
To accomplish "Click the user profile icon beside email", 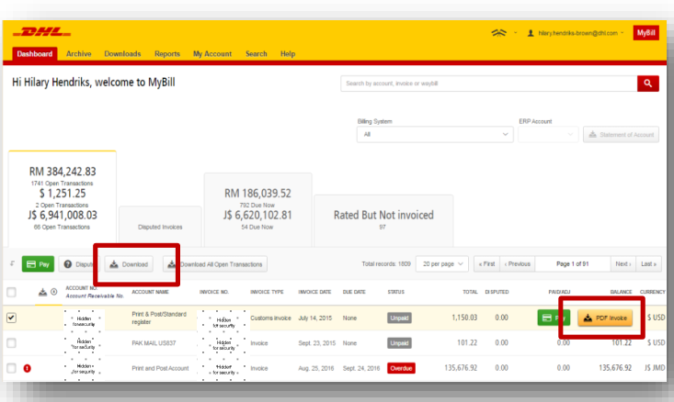I will point(531,33).
